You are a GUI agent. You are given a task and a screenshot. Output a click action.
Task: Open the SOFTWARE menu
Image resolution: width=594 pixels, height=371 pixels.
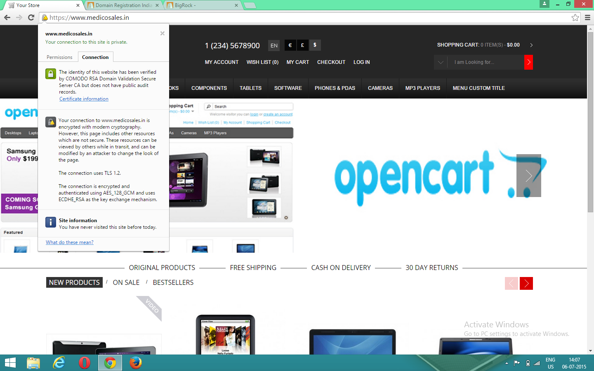tap(288, 88)
